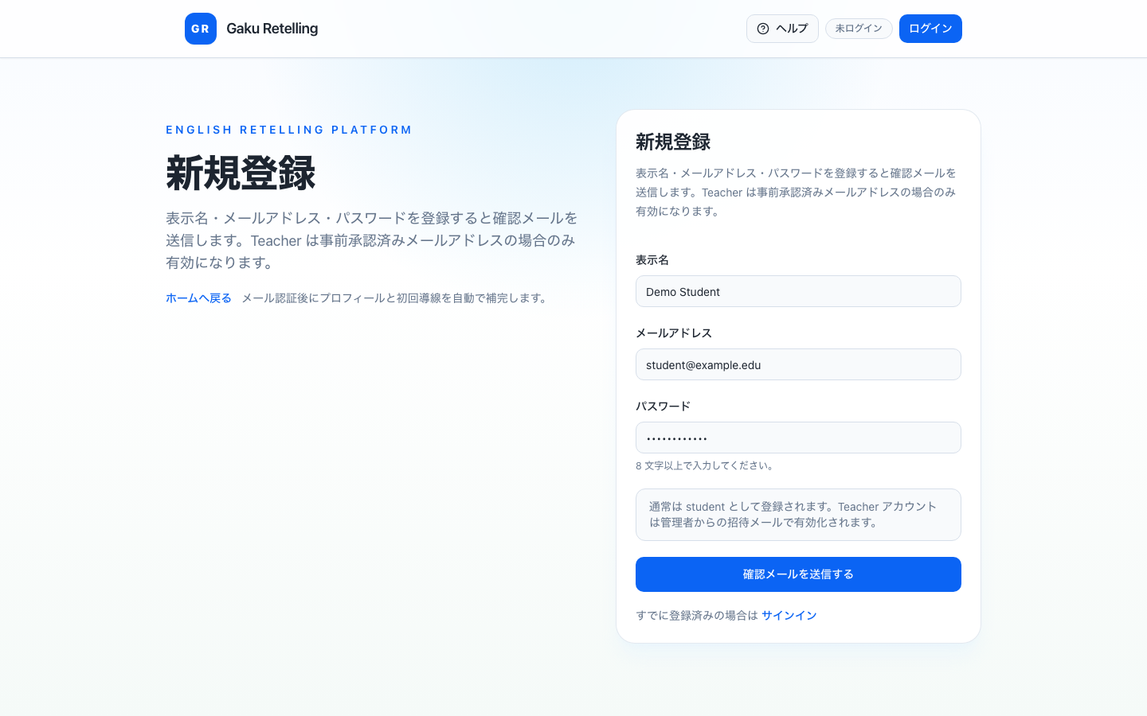Click the メール認証後にプロフィール note text

[x=396, y=298]
